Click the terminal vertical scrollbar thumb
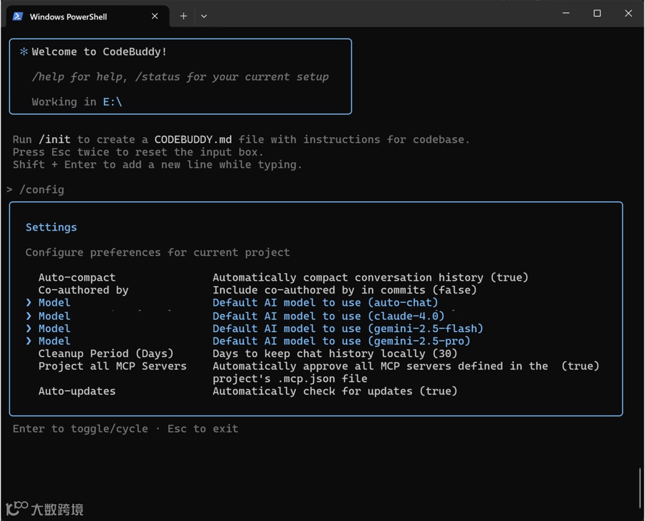Image resolution: width=645 pixels, height=521 pixels. point(640,488)
